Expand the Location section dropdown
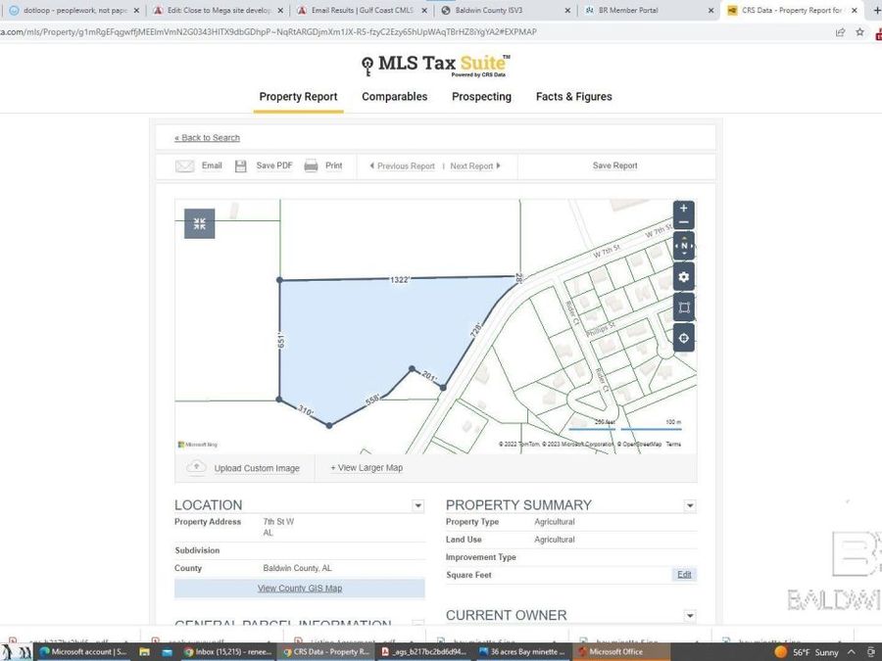The height and width of the screenshot is (661, 882). 418,506
